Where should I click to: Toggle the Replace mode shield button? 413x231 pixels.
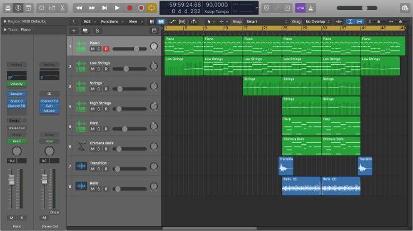[267, 8]
